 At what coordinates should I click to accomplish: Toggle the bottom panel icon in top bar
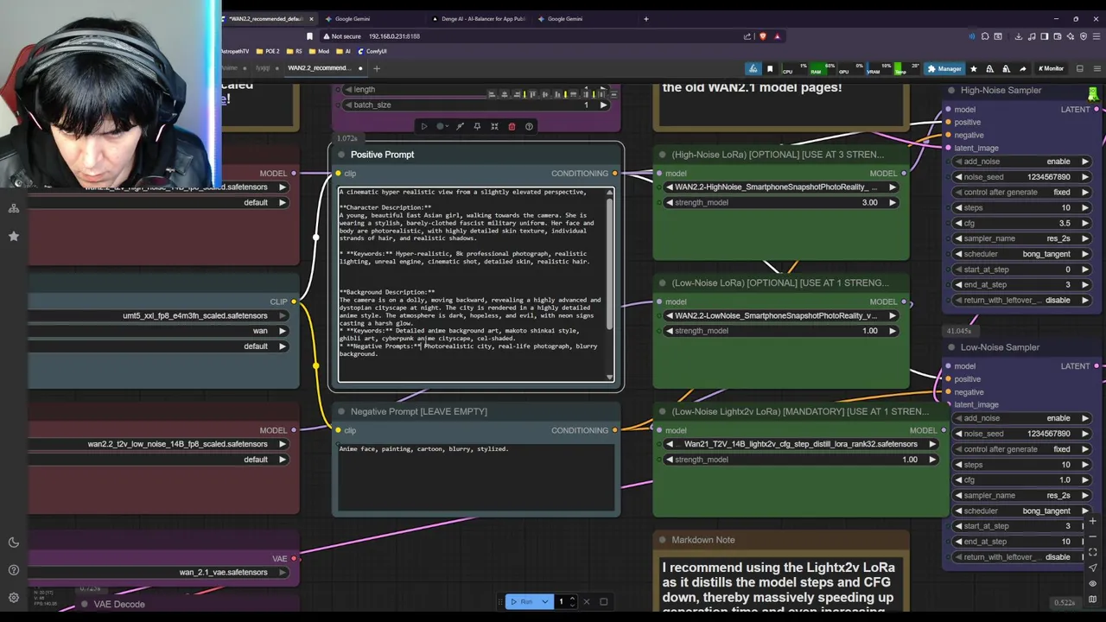[1079, 68]
